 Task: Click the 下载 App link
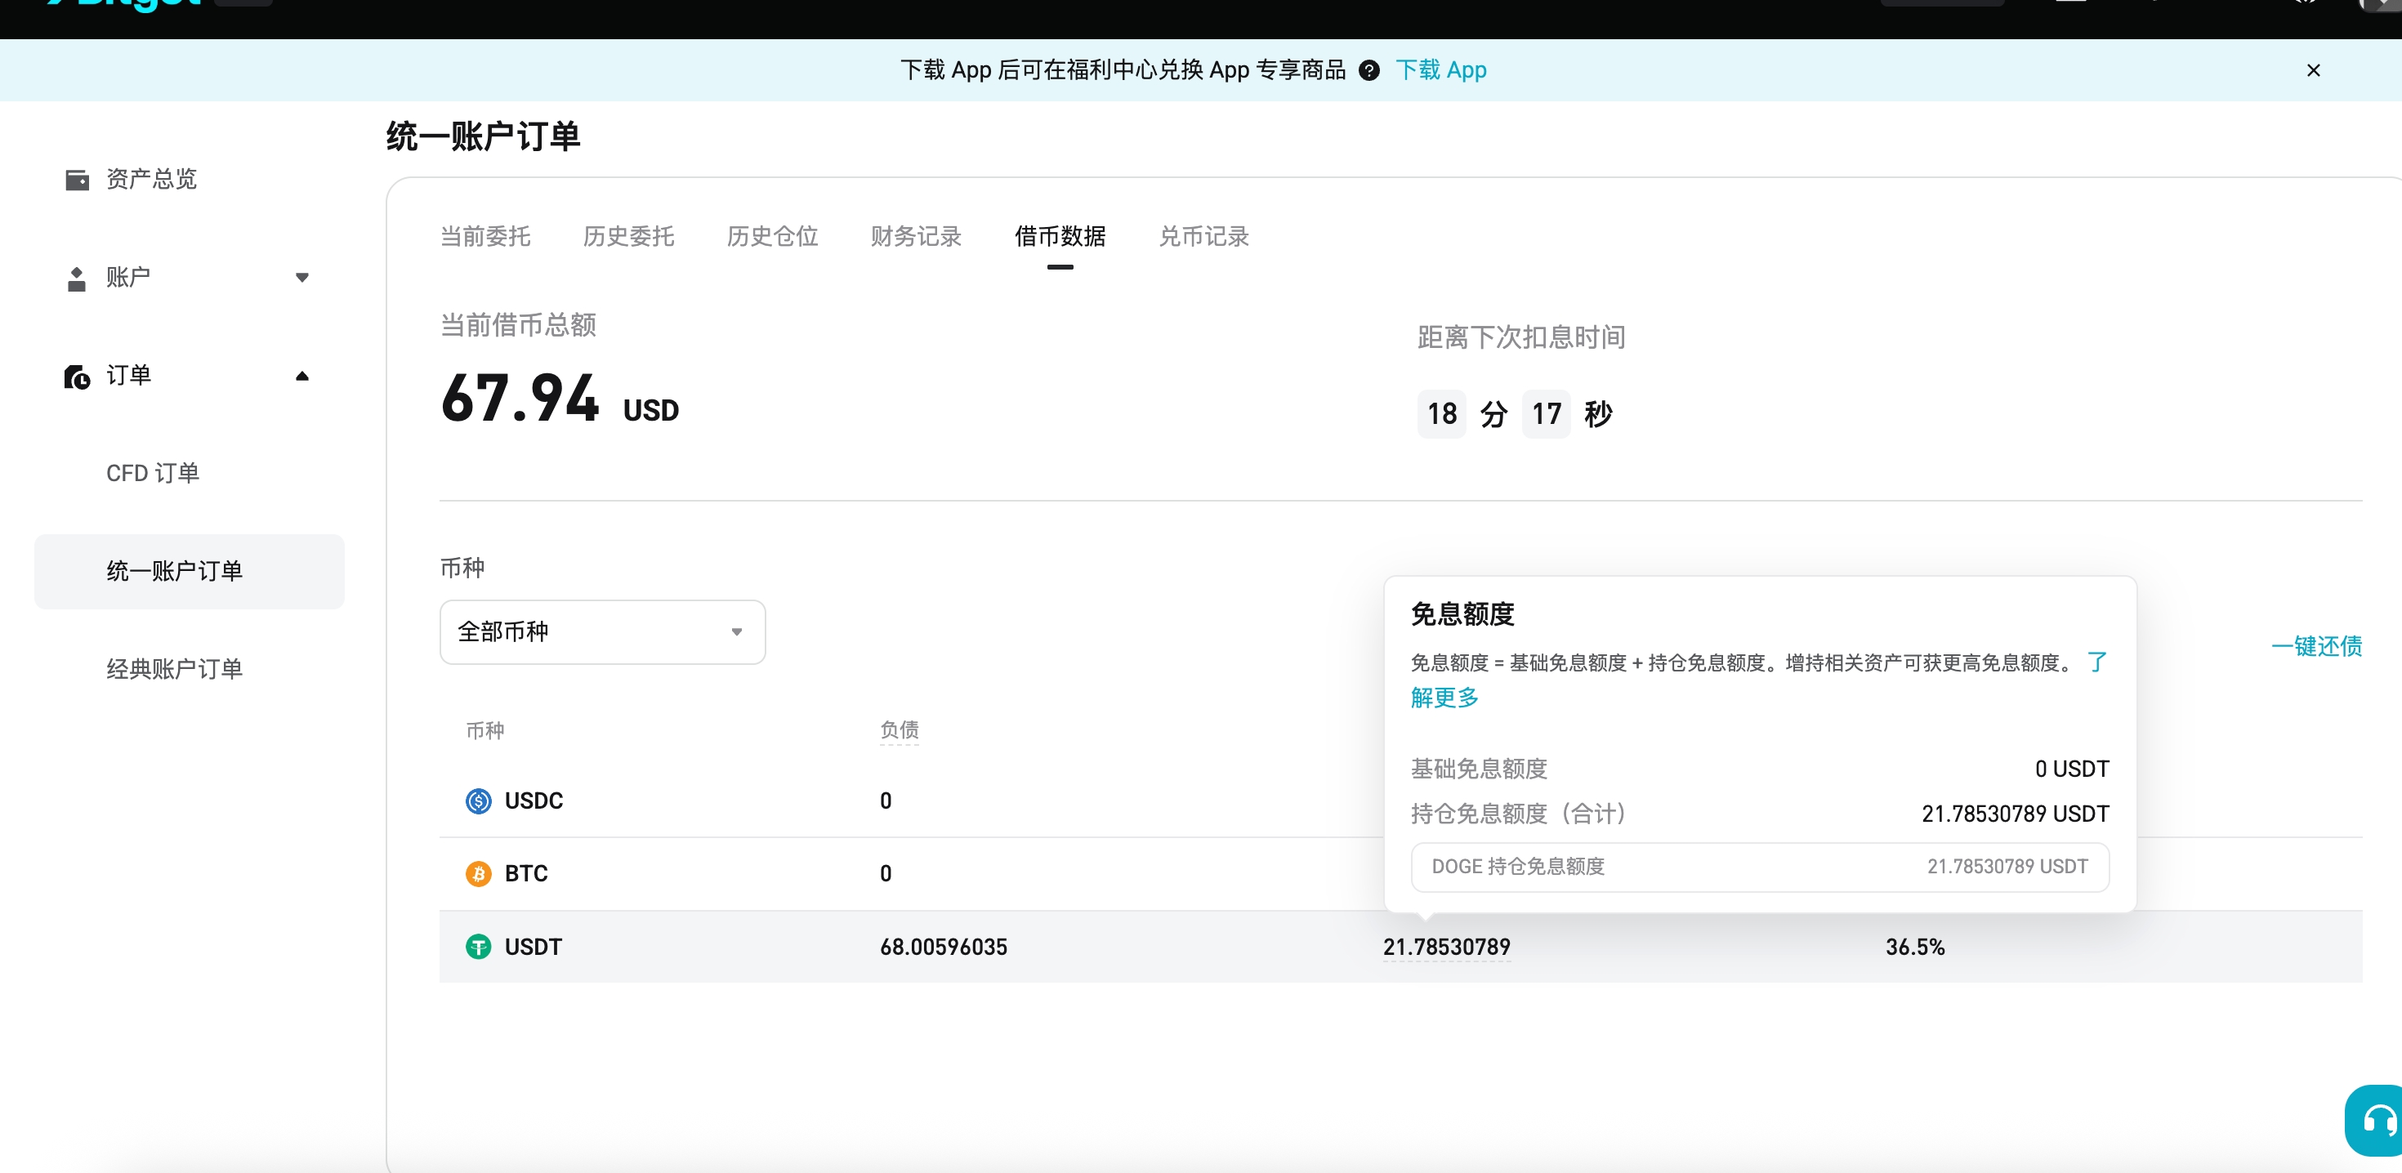click(1440, 70)
